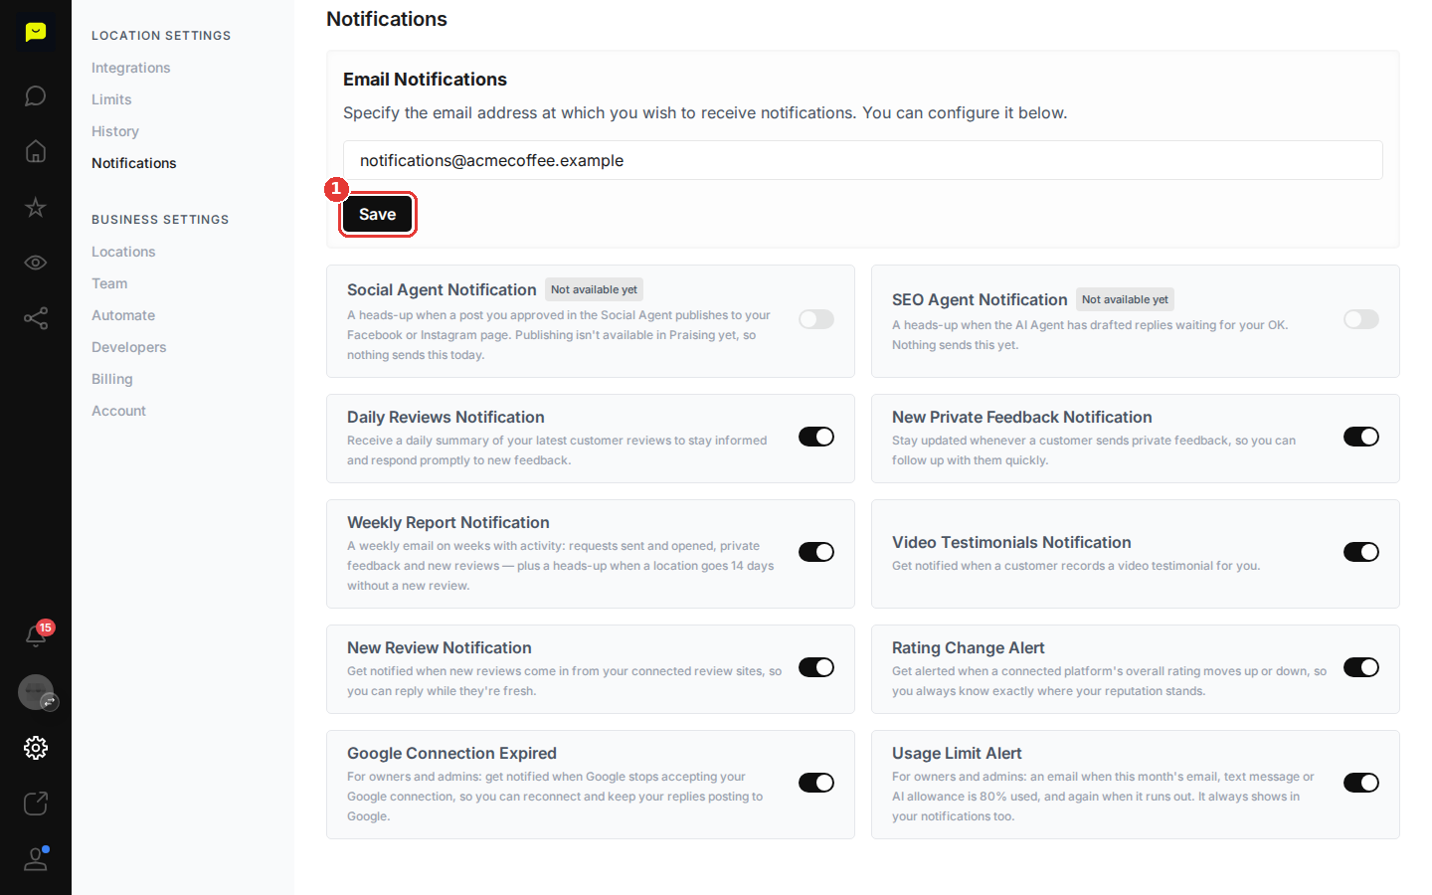Open Integrations settings page
This screenshot has width=1432, height=895.
[130, 68]
